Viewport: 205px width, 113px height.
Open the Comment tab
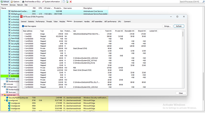click(127, 22)
